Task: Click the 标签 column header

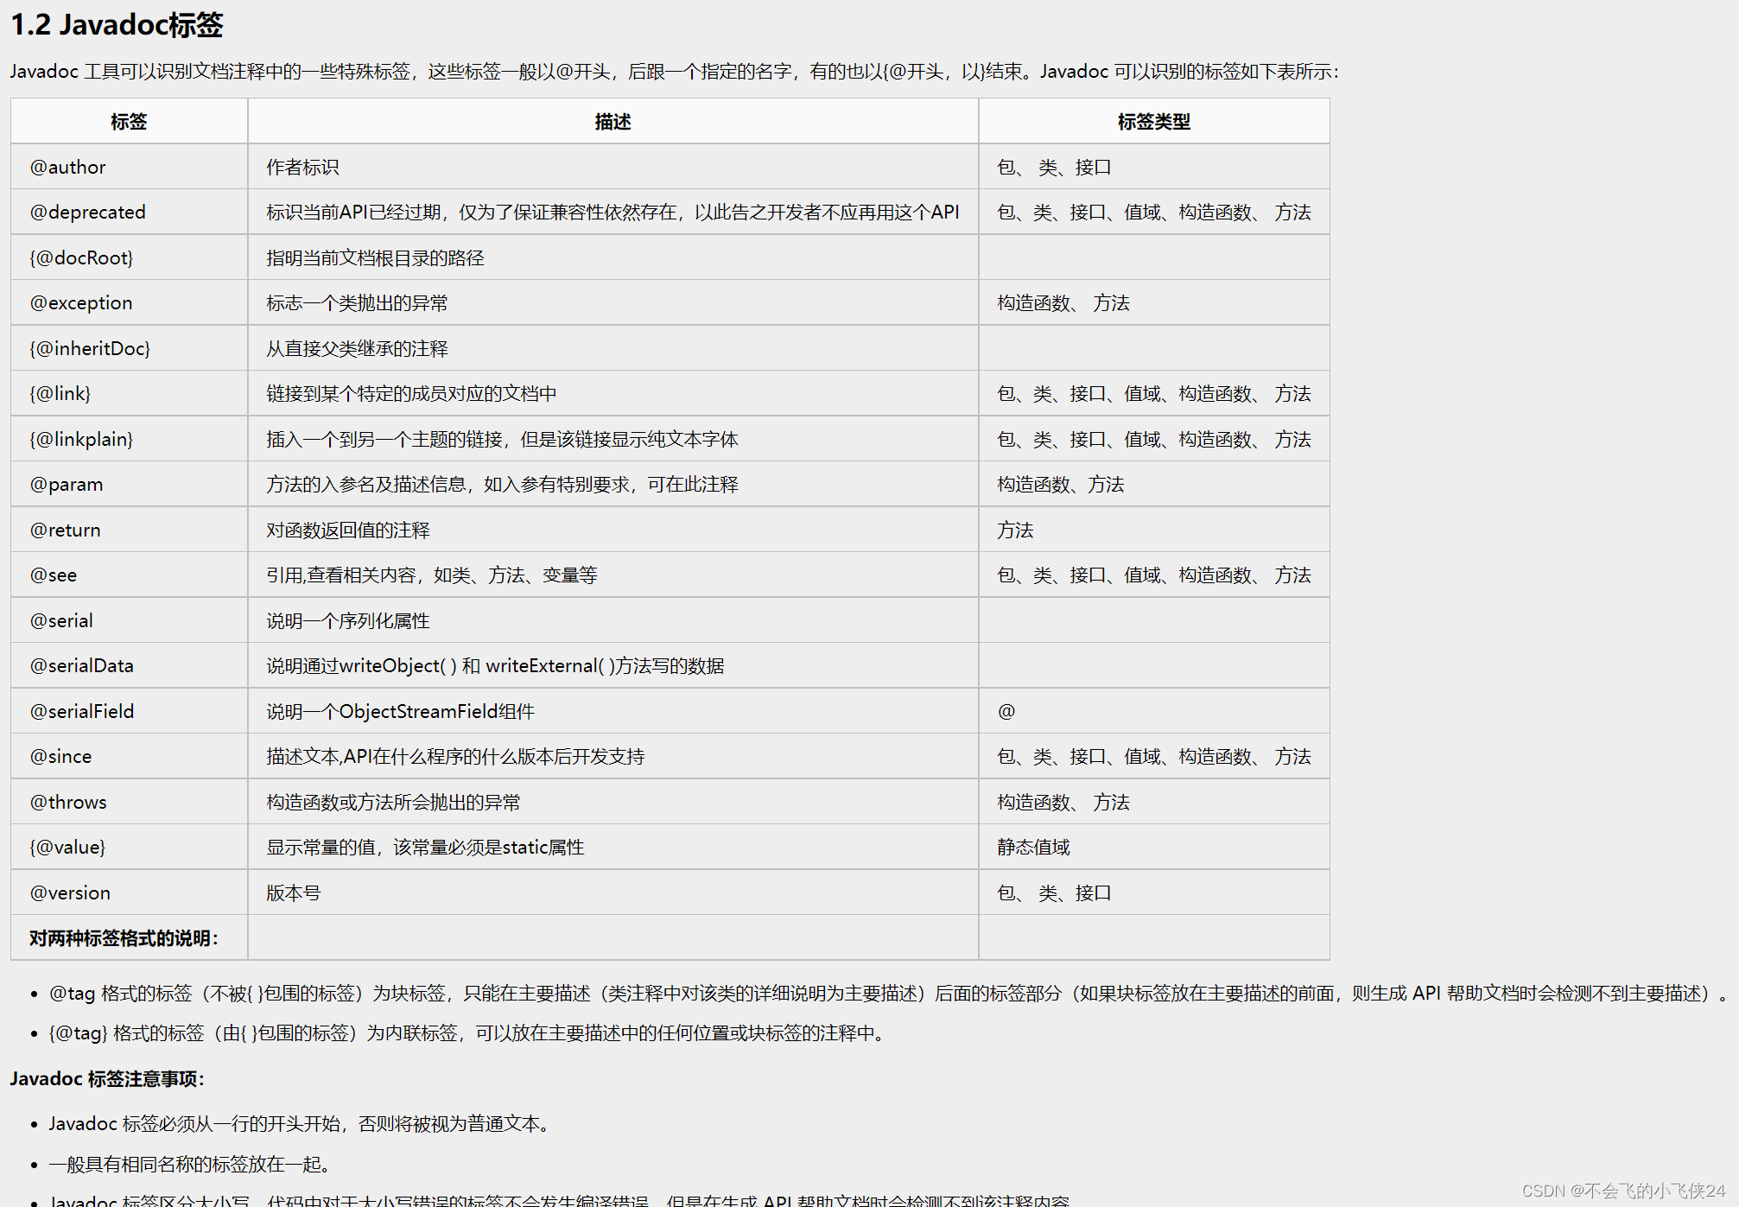Action: click(x=129, y=122)
